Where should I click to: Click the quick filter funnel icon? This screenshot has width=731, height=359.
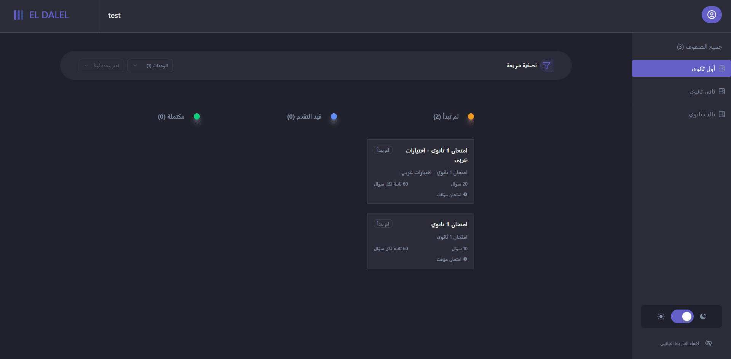(547, 65)
